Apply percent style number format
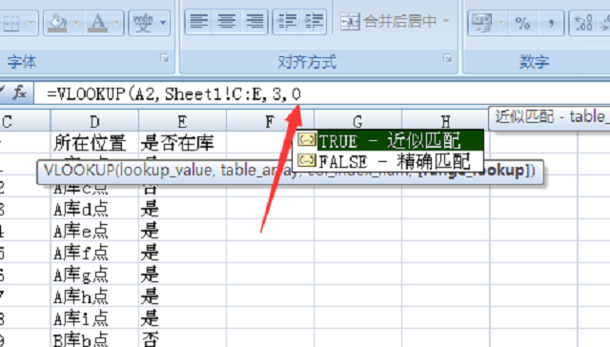Image resolution: width=610 pixels, height=347 pixels. click(x=522, y=23)
